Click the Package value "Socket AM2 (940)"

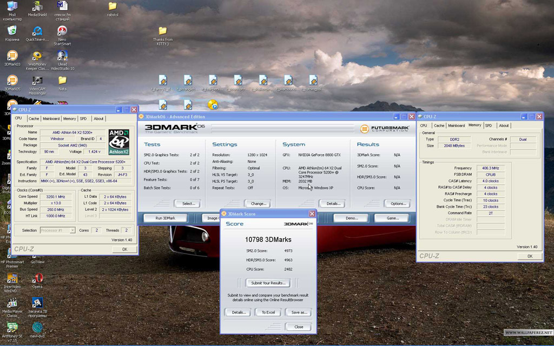72,145
